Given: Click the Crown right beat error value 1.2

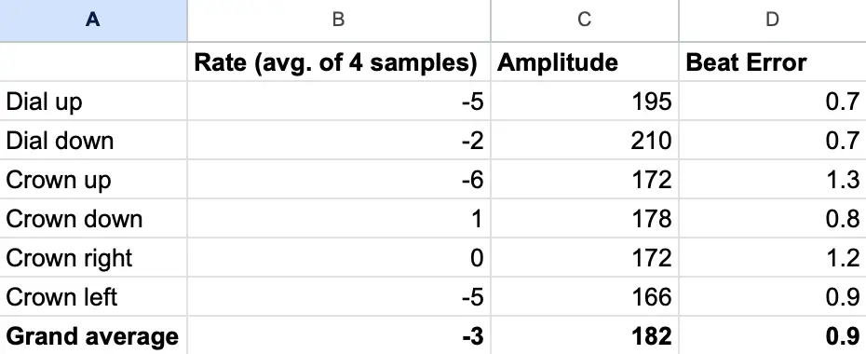Looking at the screenshot, I should pos(773,258).
